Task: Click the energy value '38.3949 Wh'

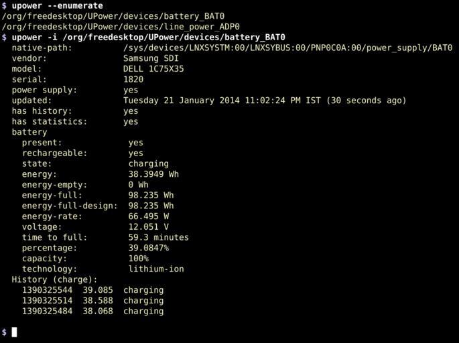Action: pos(153,174)
